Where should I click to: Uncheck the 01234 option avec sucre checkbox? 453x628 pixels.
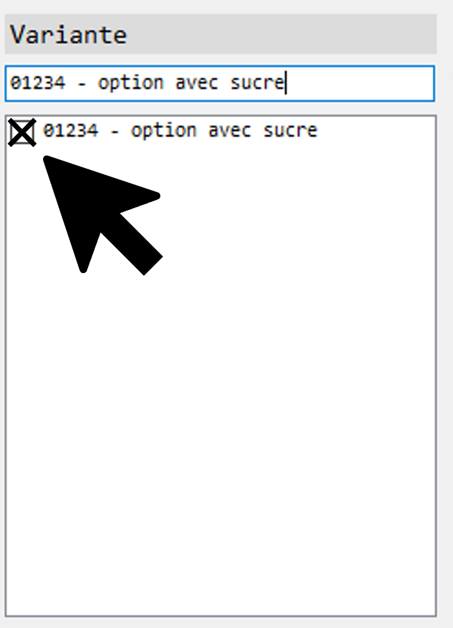coord(22,132)
